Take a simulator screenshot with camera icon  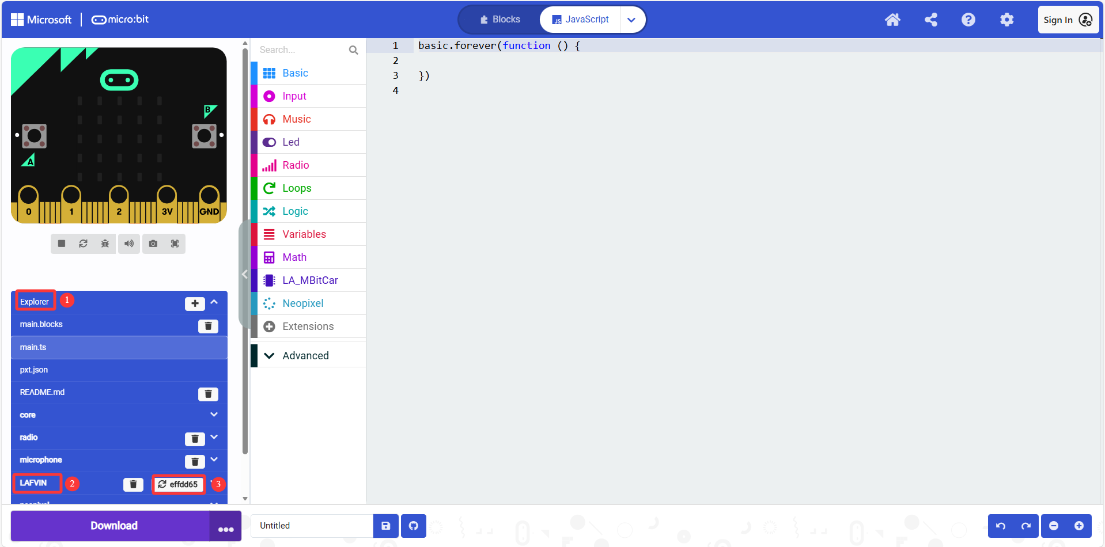[153, 244]
